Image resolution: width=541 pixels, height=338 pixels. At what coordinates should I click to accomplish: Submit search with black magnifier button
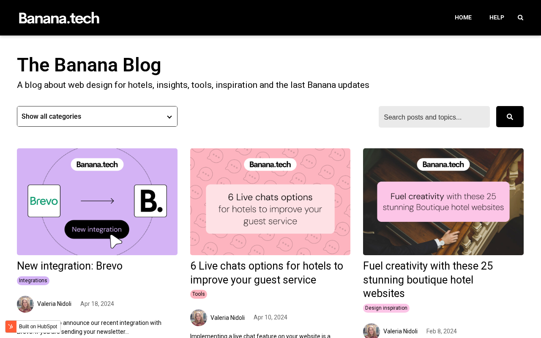pyautogui.click(x=510, y=117)
